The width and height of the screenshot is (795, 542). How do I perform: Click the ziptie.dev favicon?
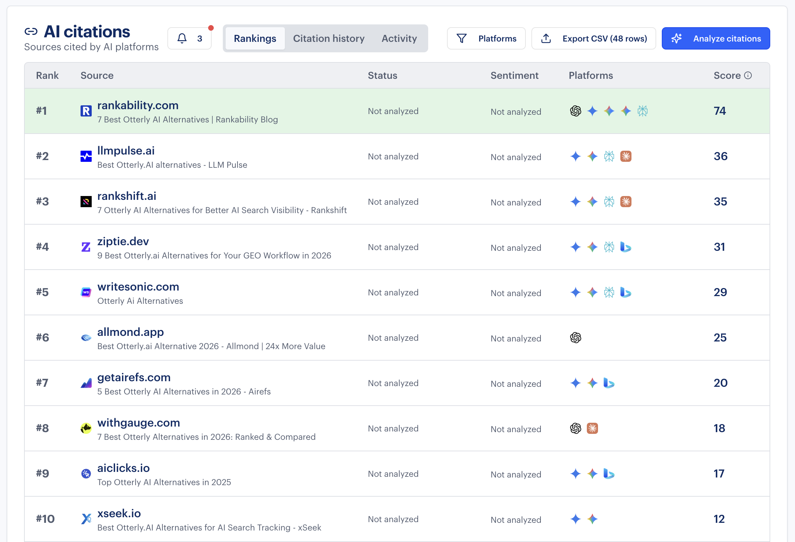click(x=86, y=247)
